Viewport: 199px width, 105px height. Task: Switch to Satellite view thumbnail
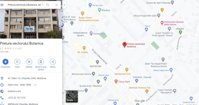coord(72,96)
